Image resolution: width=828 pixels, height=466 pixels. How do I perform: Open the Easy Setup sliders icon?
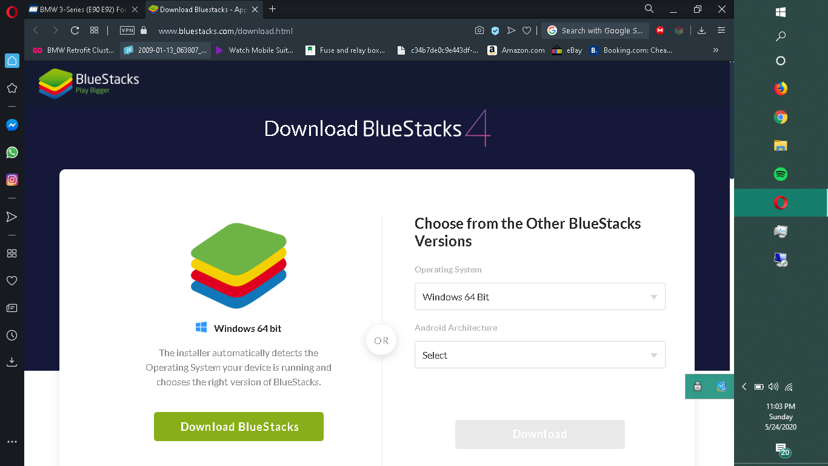point(721,30)
